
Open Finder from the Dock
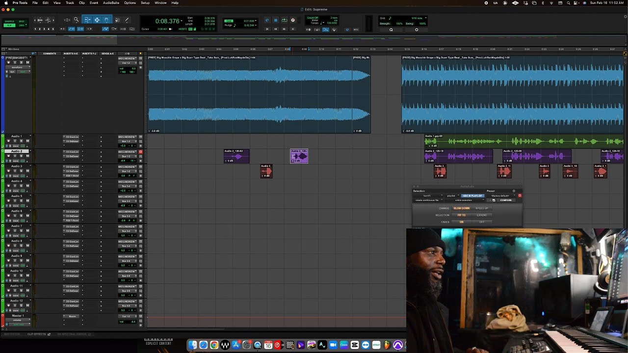click(x=193, y=345)
